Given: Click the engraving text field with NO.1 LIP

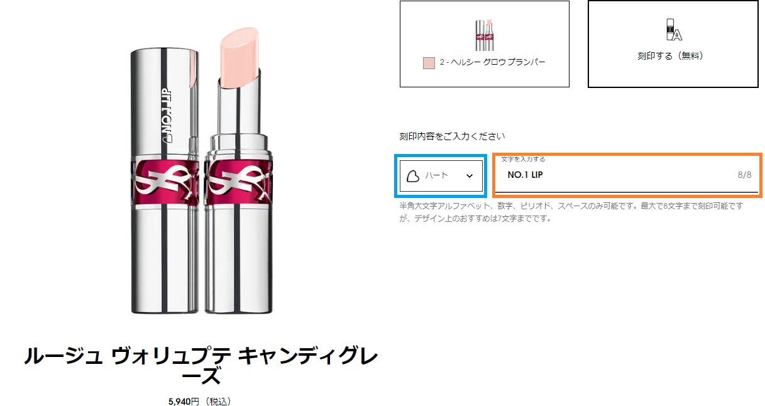Looking at the screenshot, I should (x=628, y=175).
